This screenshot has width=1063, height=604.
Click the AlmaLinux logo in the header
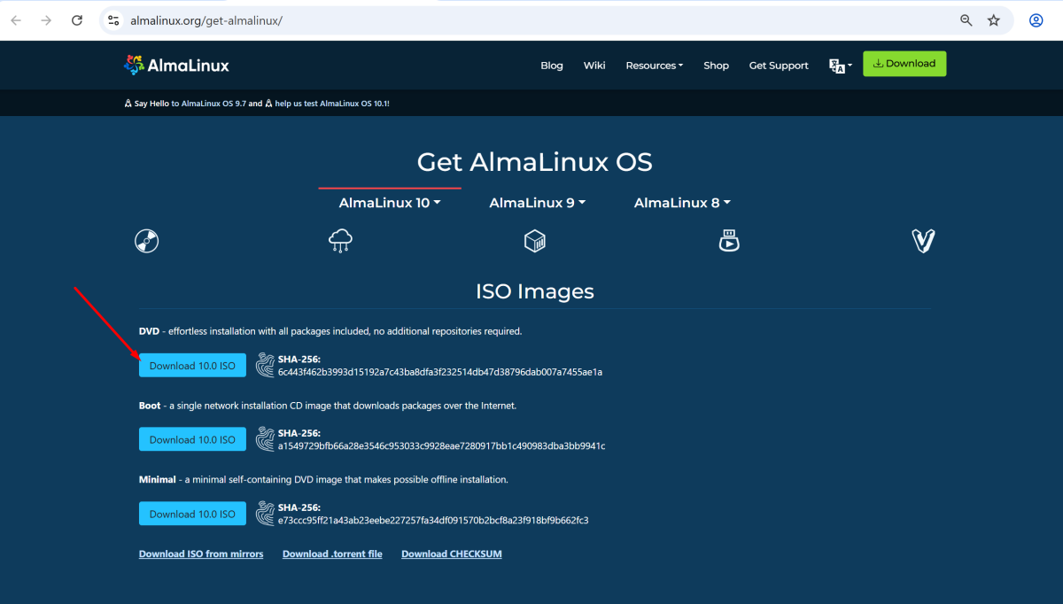tap(175, 65)
